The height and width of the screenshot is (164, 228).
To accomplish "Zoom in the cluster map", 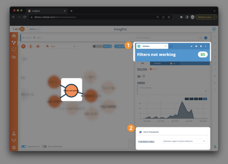I will tap(130, 141).
